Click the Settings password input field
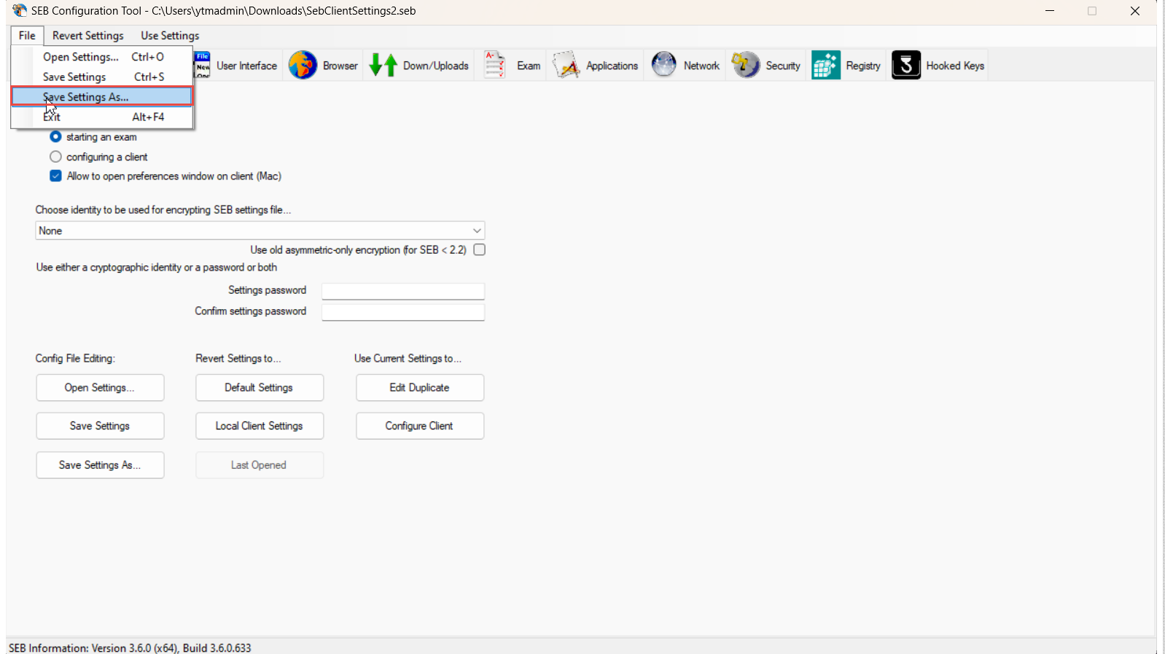Image resolution: width=1165 pixels, height=654 pixels. pyautogui.click(x=402, y=291)
